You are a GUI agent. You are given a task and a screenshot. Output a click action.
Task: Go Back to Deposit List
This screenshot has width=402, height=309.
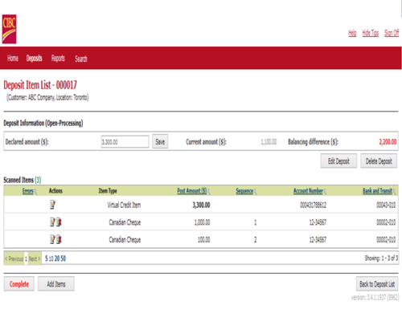[x=377, y=284]
